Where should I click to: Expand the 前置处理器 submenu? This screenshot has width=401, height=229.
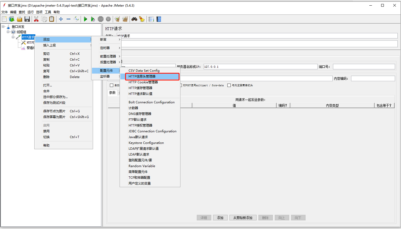(x=106, y=56)
